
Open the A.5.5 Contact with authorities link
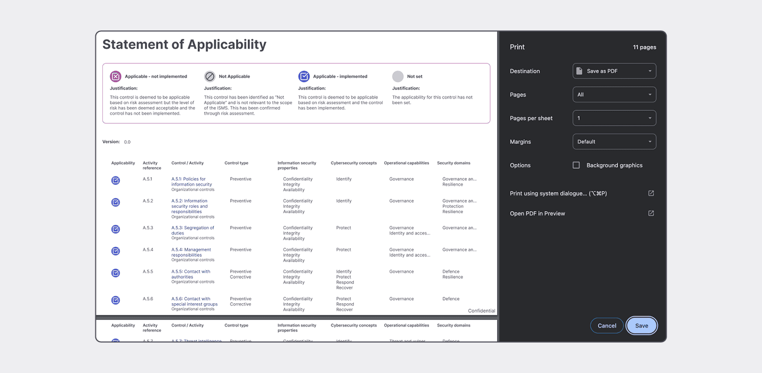click(190, 274)
